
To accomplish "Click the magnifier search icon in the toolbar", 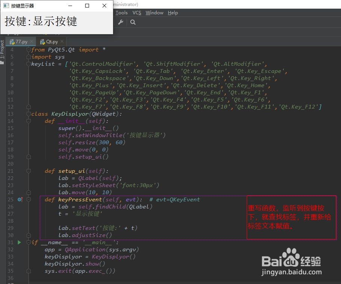I will pos(132,23).
